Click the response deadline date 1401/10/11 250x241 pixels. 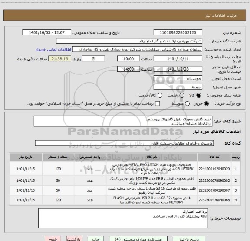(x=178, y=59)
